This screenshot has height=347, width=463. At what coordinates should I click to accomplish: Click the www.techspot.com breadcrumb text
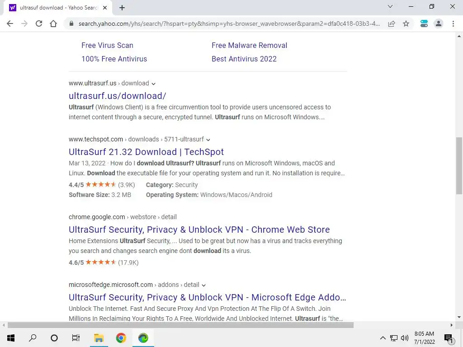[x=96, y=139]
